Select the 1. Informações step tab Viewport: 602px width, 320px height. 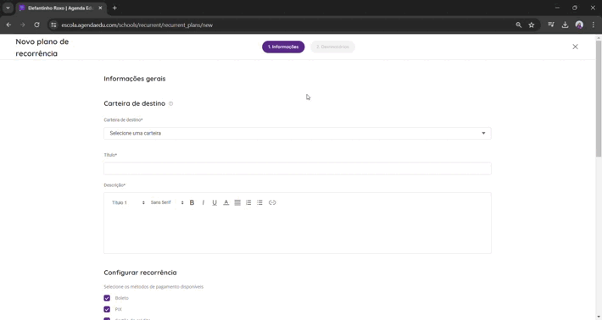283,47
